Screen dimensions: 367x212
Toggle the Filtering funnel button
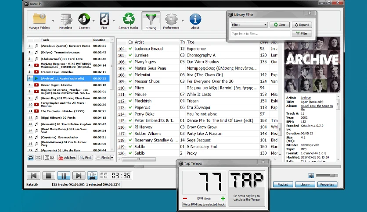pos(151,21)
